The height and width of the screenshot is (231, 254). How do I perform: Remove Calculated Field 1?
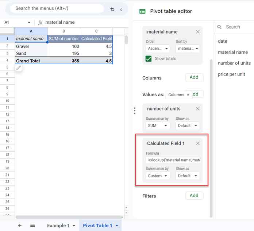pos(198,143)
